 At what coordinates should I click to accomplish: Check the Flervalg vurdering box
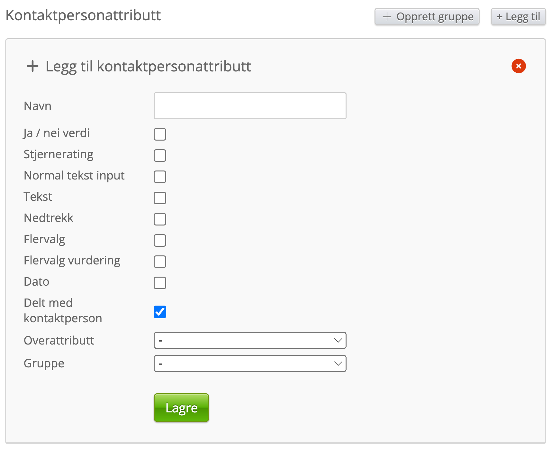point(160,262)
